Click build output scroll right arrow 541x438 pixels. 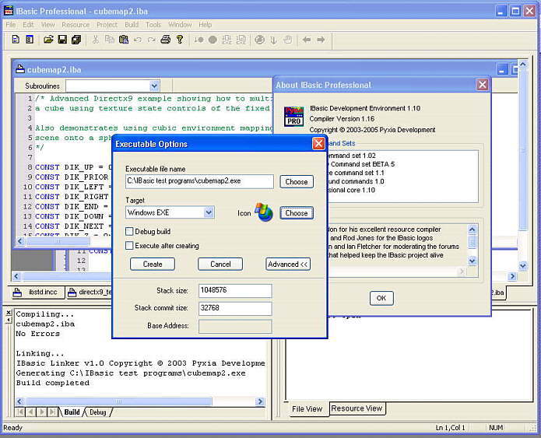coord(260,401)
